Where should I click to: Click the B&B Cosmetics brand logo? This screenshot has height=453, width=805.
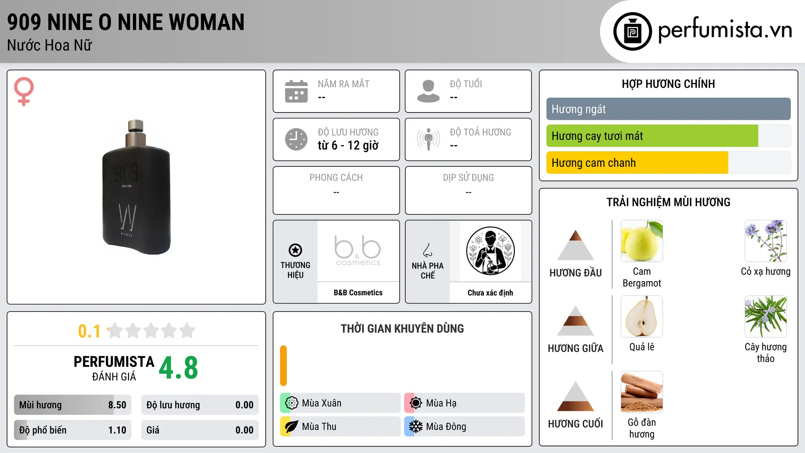(x=358, y=251)
